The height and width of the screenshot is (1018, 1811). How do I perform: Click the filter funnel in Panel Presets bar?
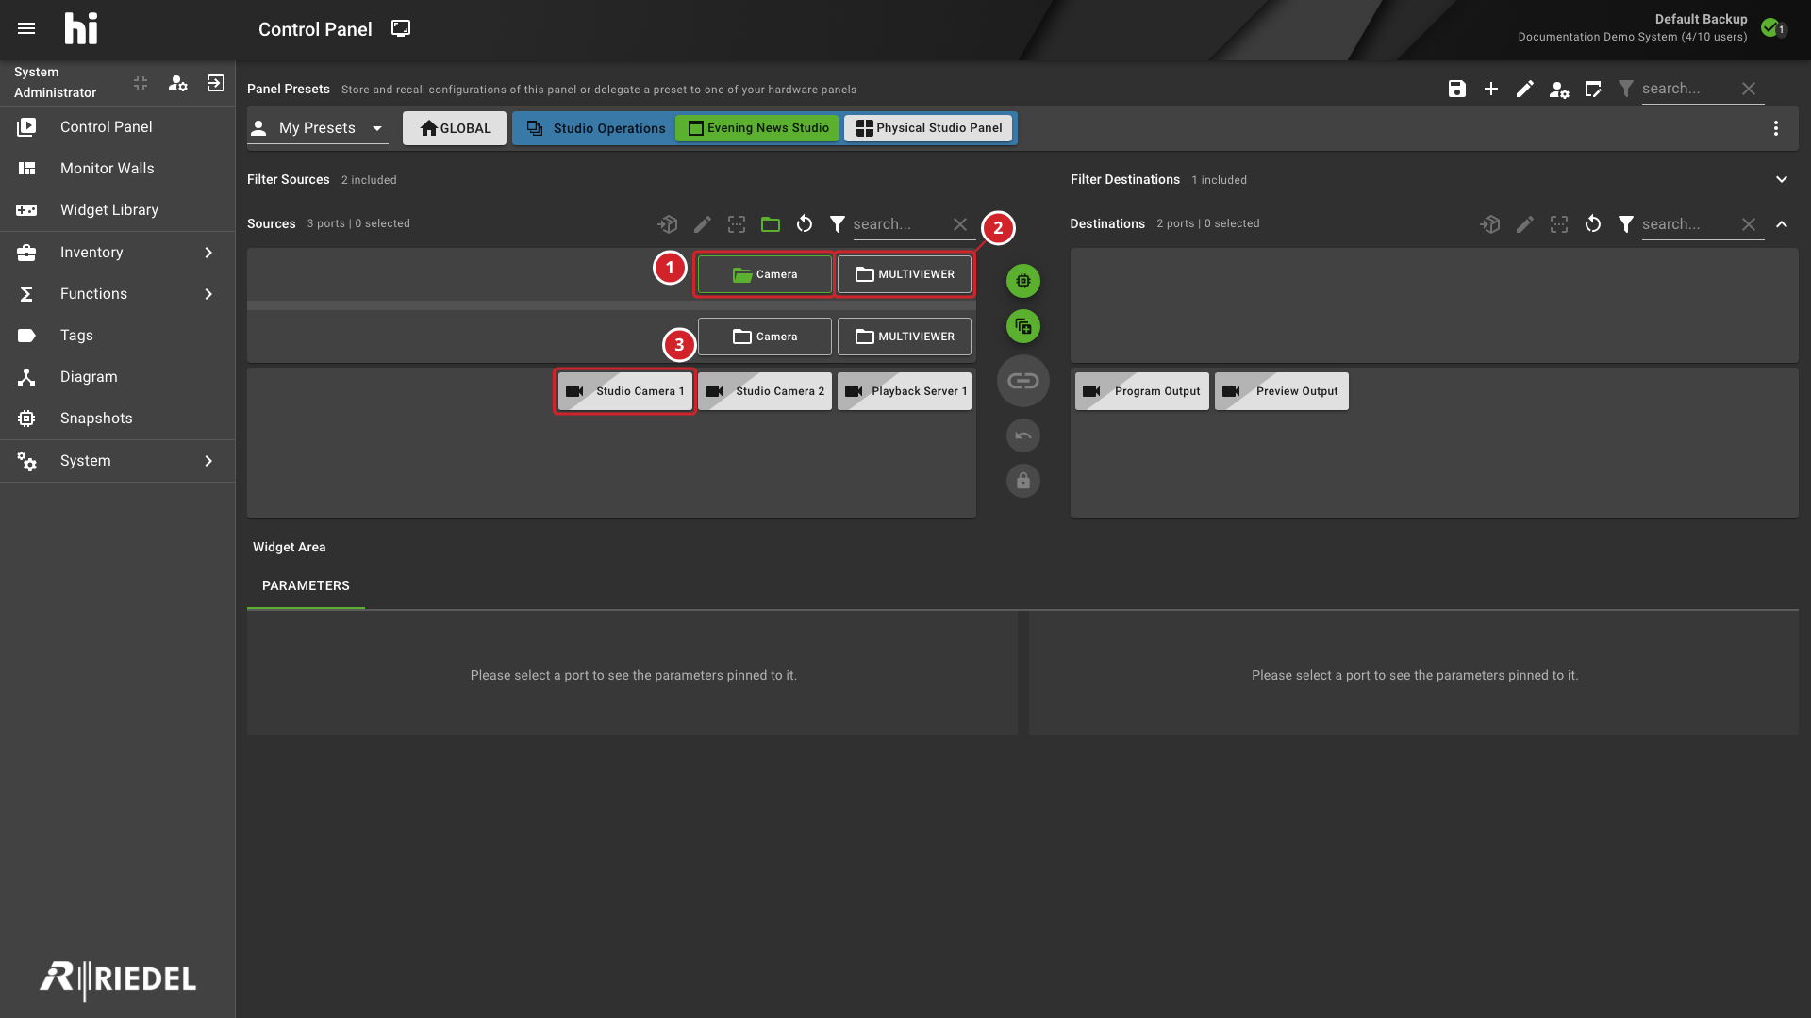(1626, 89)
